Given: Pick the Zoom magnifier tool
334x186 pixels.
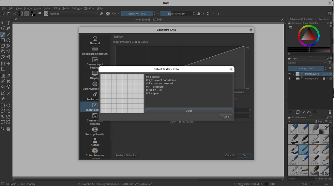Looking at the screenshot, I should [3, 129].
